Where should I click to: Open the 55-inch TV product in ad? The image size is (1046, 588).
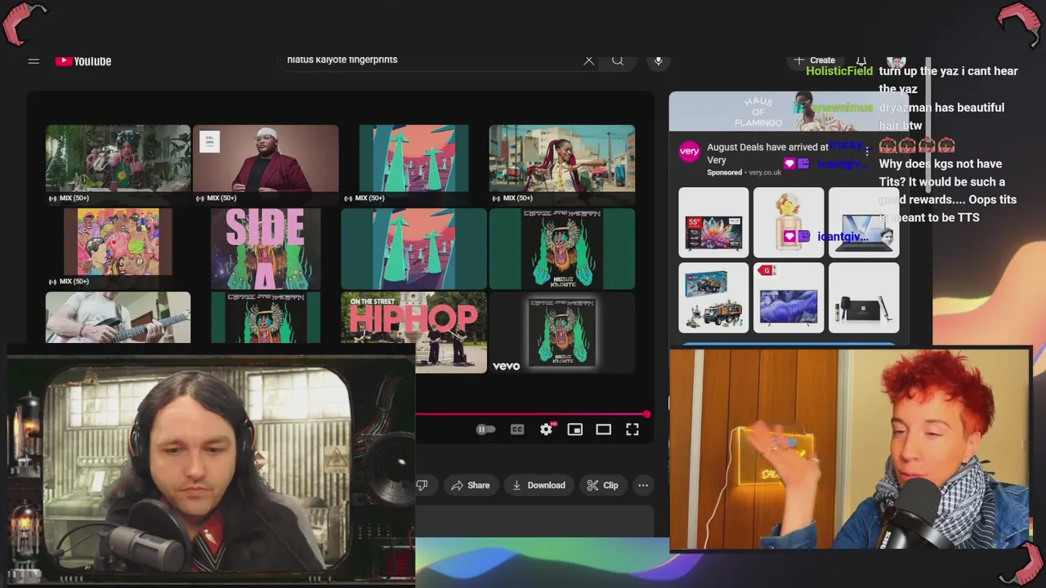[713, 223]
